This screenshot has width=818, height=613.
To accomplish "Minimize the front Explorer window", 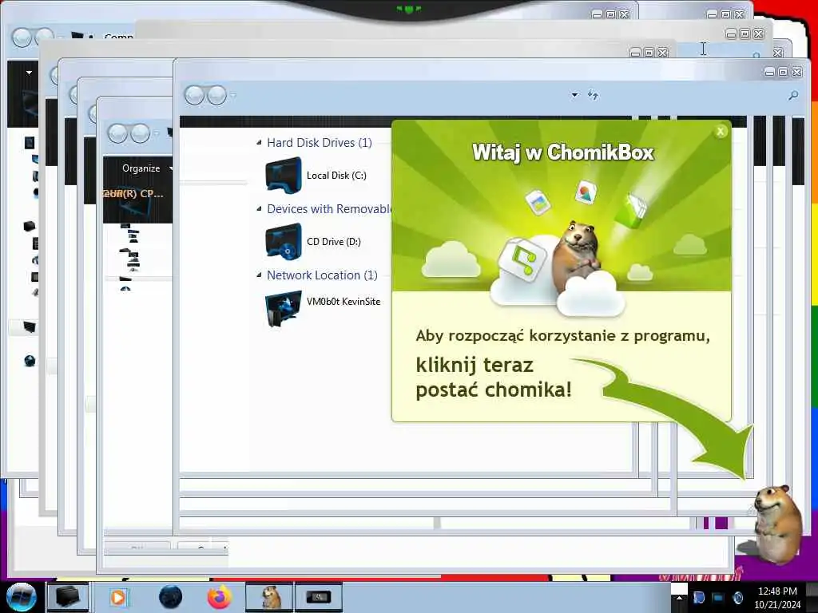I will click(769, 72).
